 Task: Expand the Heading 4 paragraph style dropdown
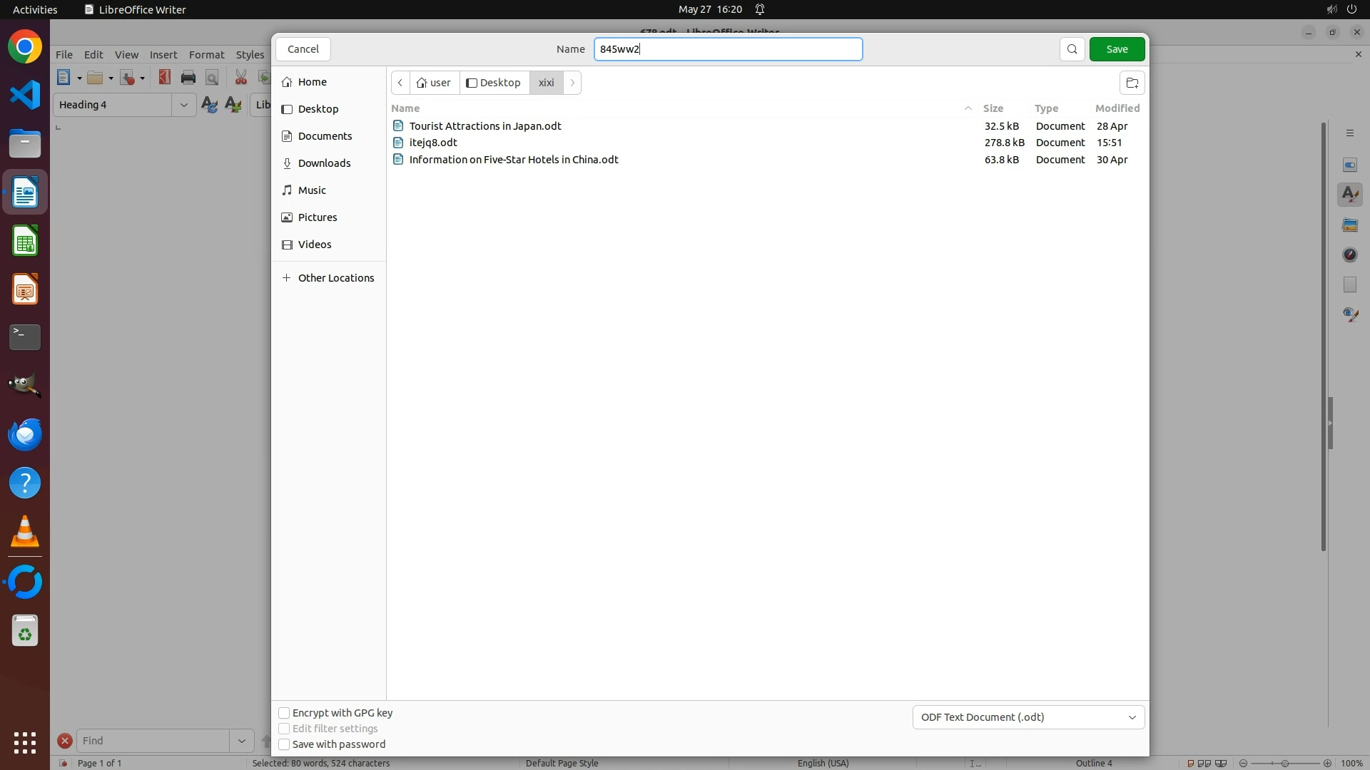coord(183,105)
